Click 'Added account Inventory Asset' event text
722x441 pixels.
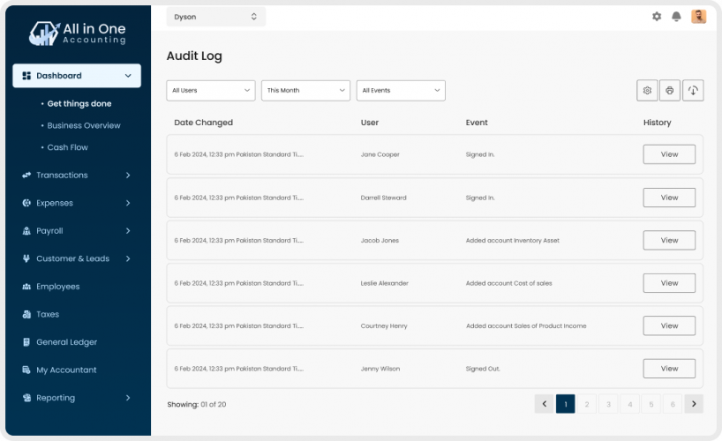pos(513,240)
